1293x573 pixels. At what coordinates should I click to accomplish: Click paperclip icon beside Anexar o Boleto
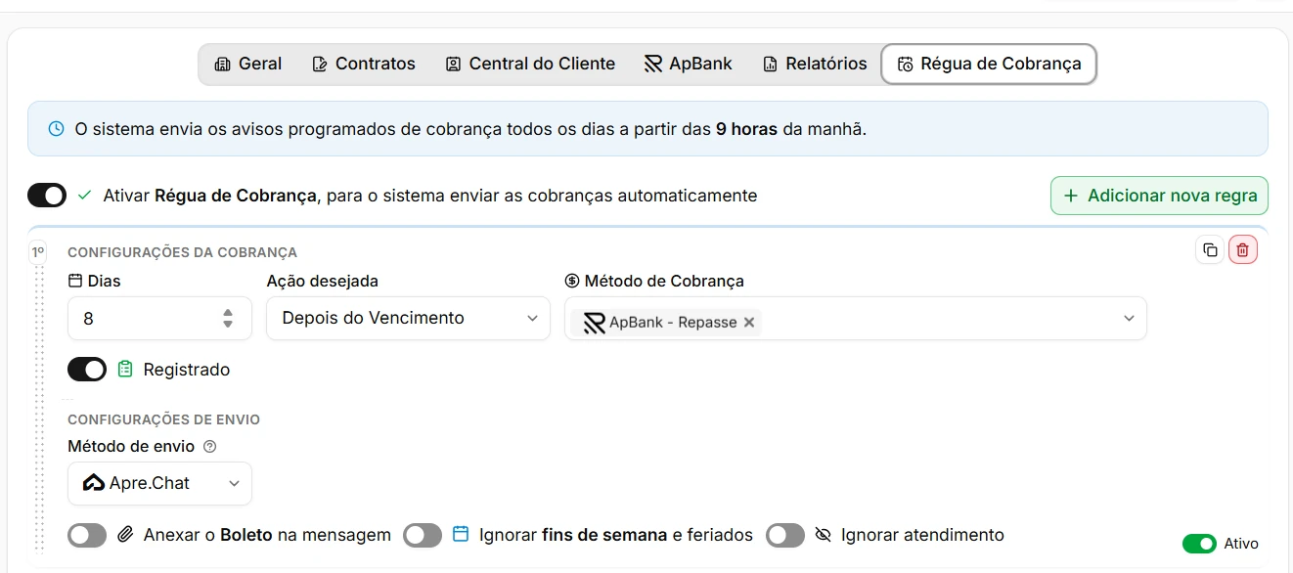[125, 535]
